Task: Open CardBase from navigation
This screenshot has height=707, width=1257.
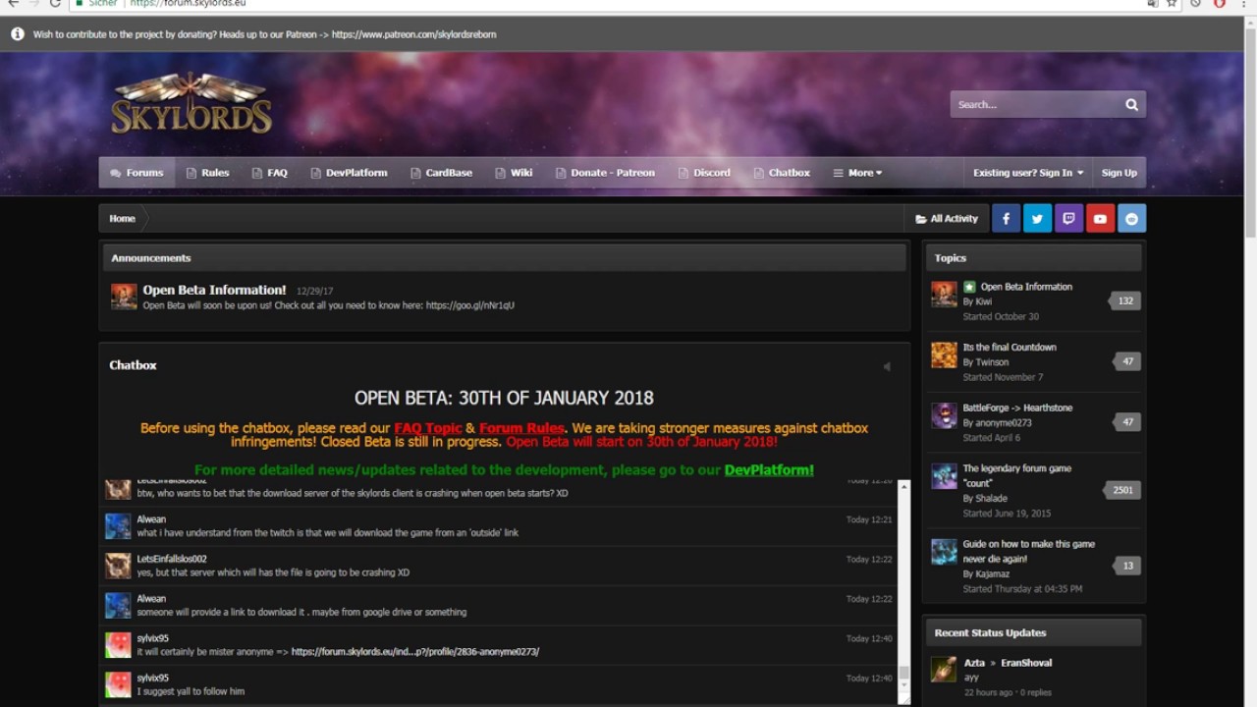Action: pos(441,173)
